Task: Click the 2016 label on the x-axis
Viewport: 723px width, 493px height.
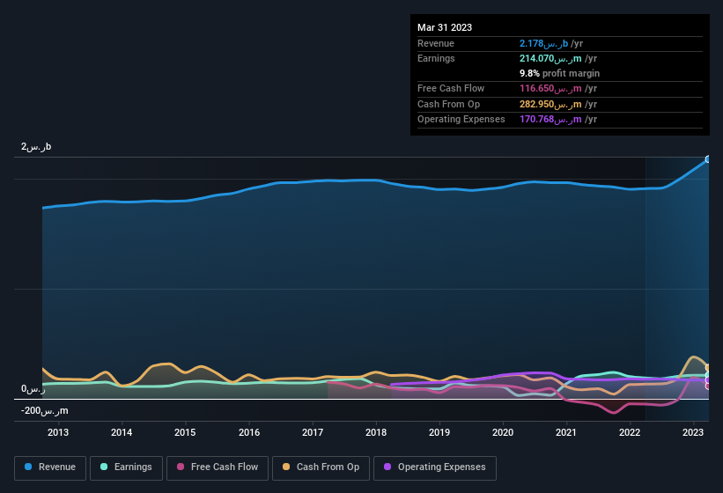Action: (249, 432)
